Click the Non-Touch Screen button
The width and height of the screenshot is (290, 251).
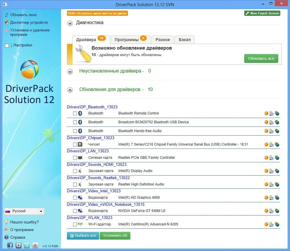pyautogui.click(x=262, y=13)
